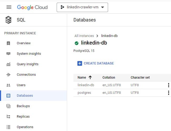Click the PRIMARY INSTANCE section label
171x131 pixels.
pos(20,33)
